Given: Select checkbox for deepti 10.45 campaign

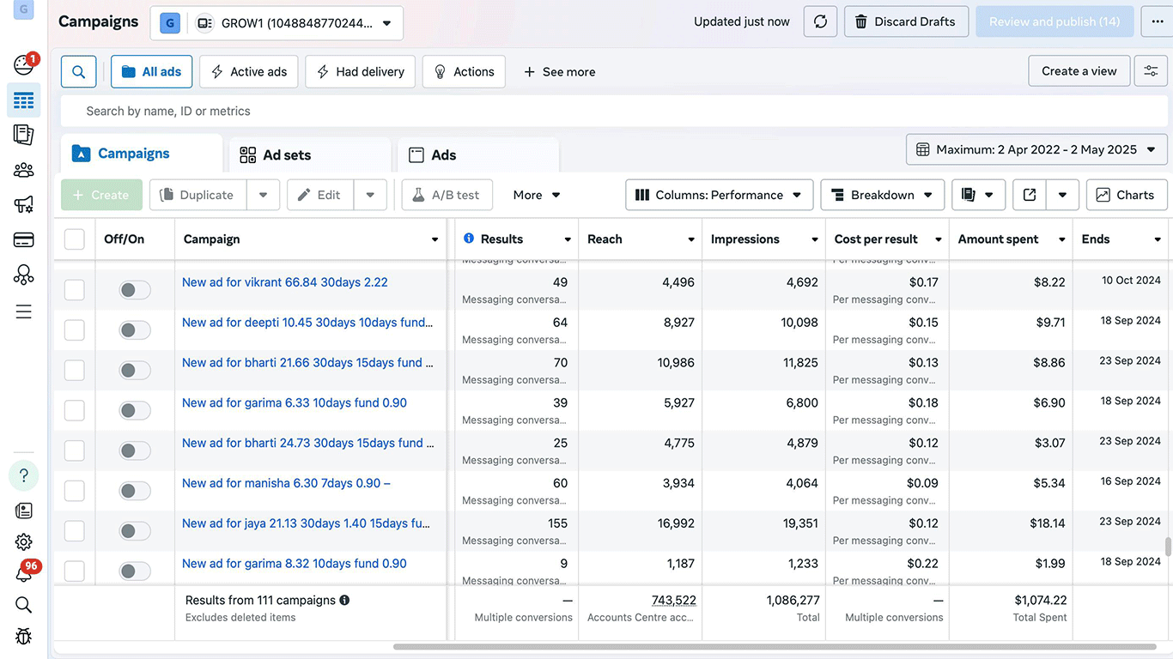Looking at the screenshot, I should pyautogui.click(x=75, y=330).
